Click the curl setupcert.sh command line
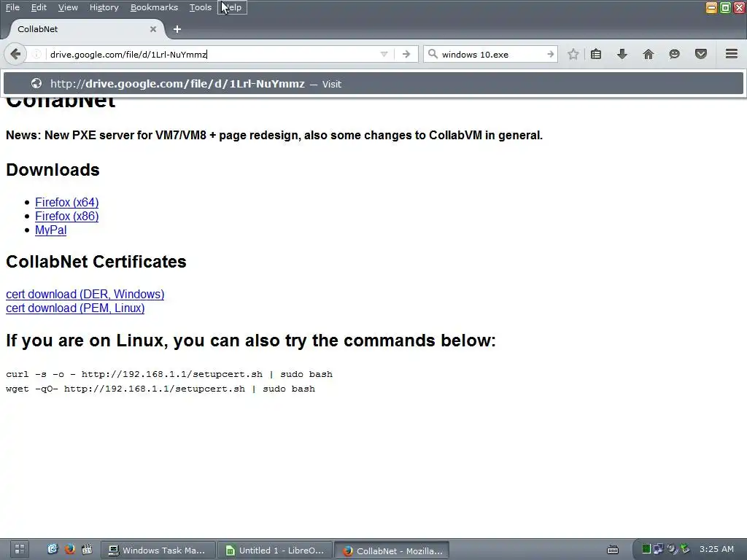Screen dimensions: 747x560 (169, 374)
